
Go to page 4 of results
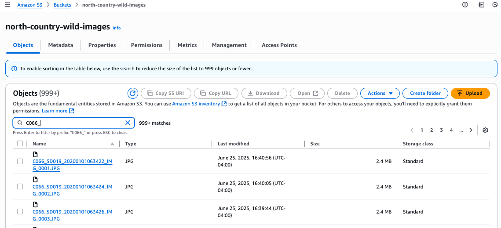[x=451, y=130]
